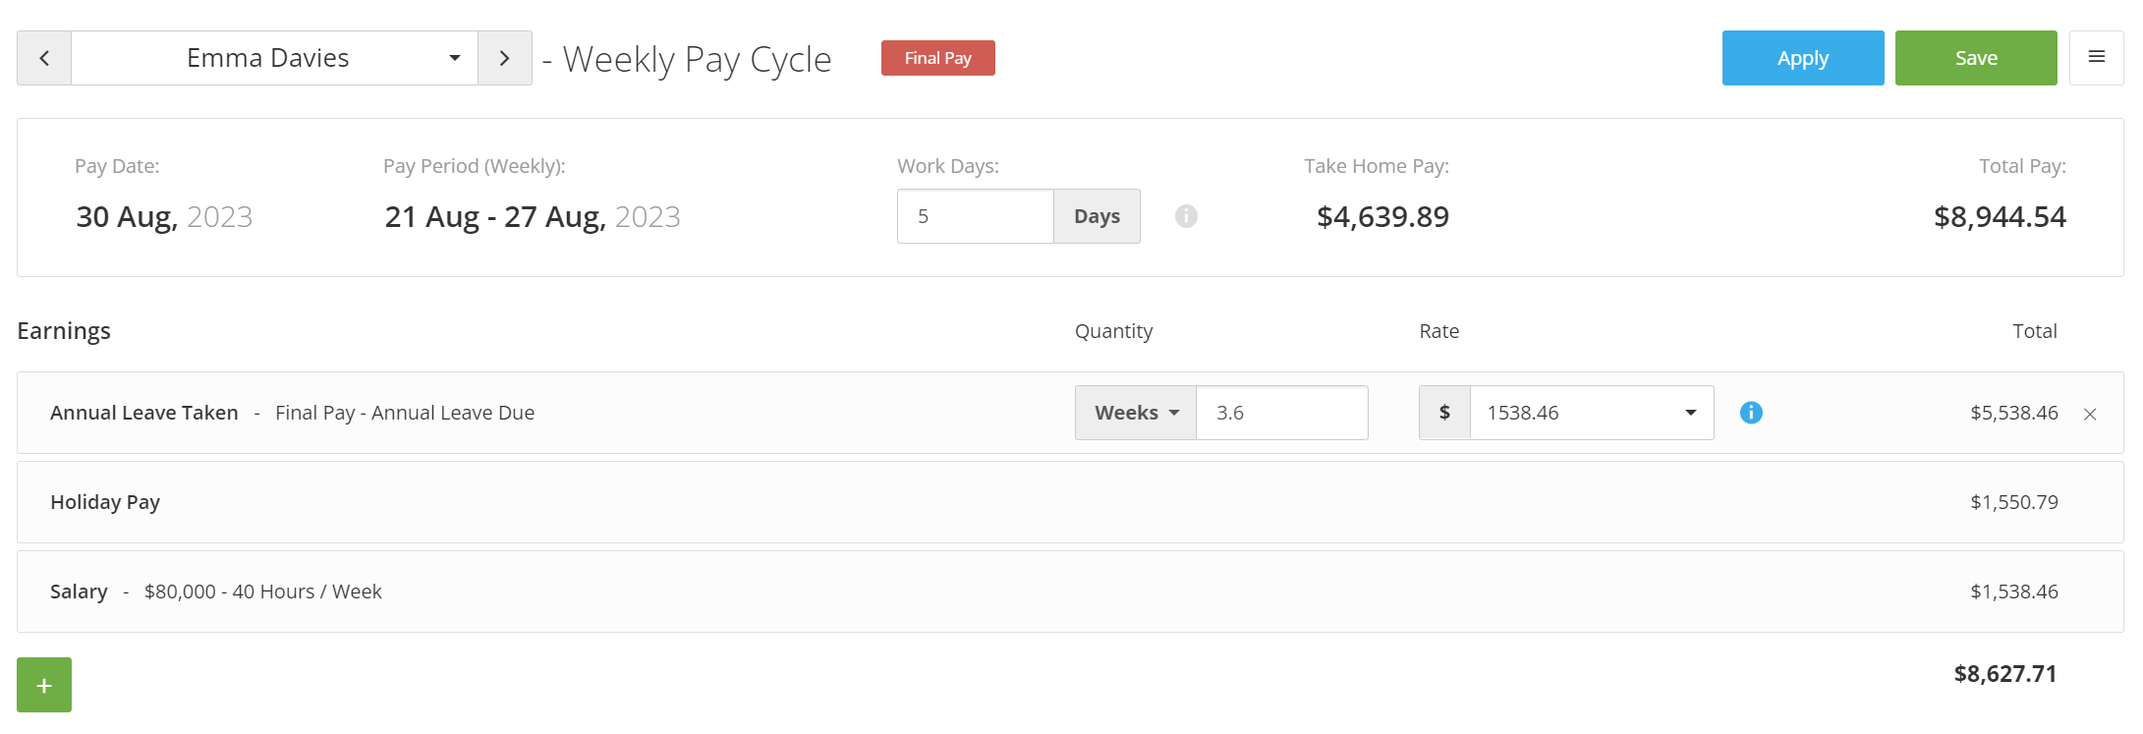Select the Holiday Pay row

(1070, 502)
